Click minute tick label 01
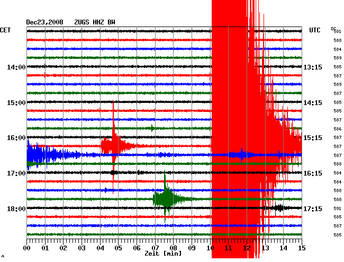This screenshot has height=262, width=344. coord(45,248)
